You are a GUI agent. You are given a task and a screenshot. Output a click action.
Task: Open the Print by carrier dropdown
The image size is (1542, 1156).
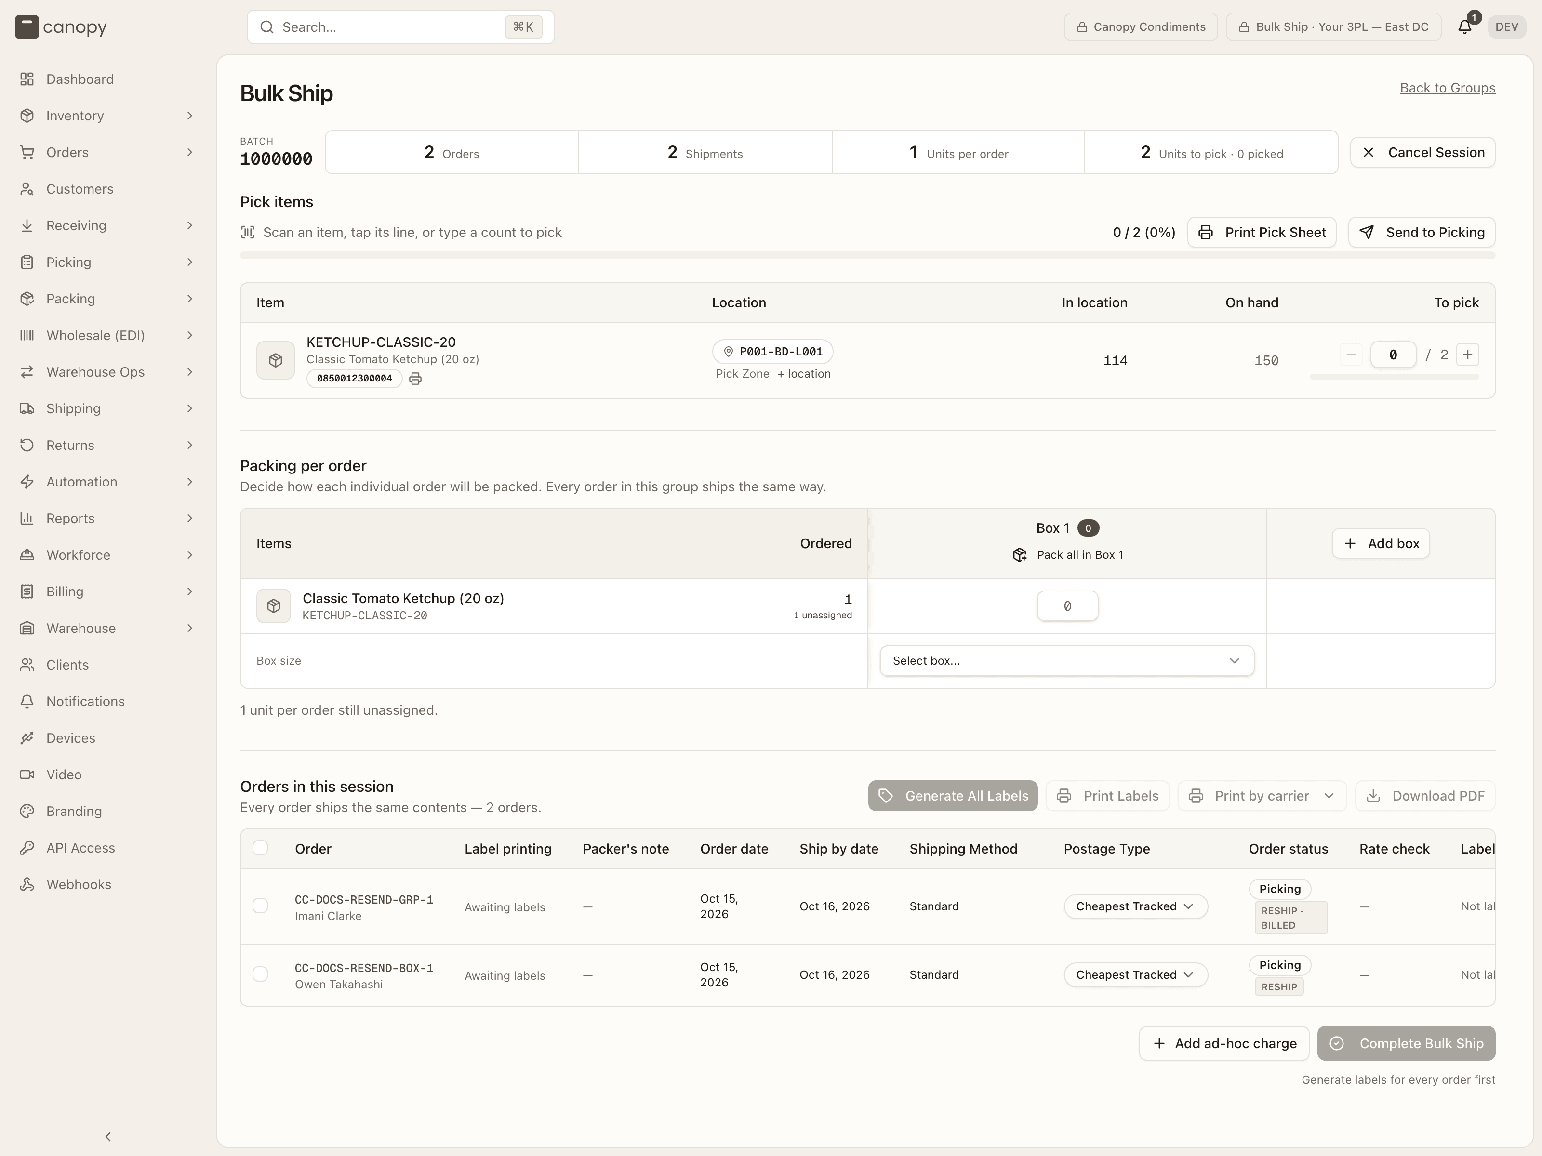tap(1262, 796)
